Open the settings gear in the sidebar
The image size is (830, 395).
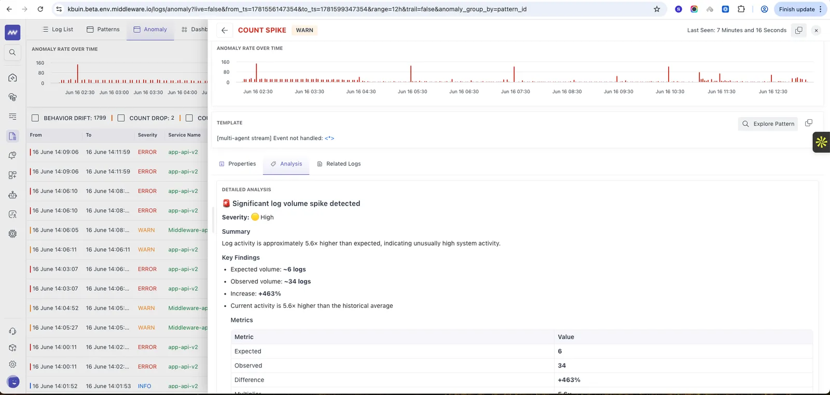pos(12,364)
